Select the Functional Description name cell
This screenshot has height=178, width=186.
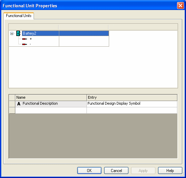pos(51,104)
